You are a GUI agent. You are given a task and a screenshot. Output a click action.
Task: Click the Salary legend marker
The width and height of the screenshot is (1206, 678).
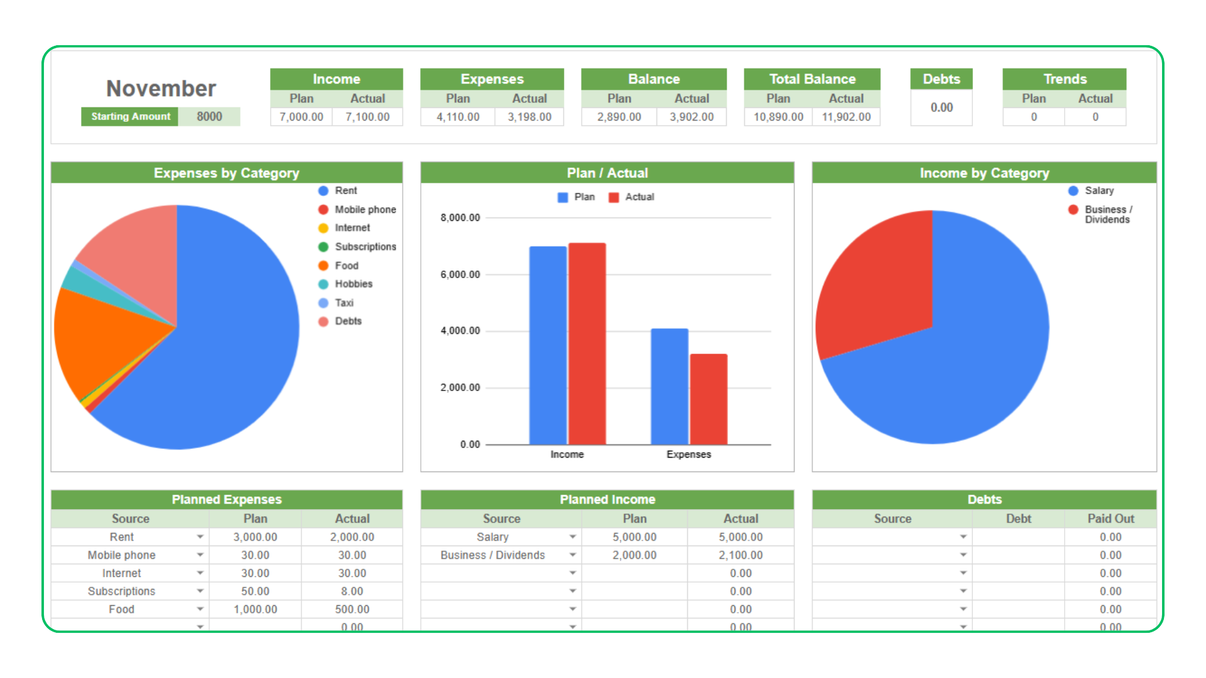pos(1073,191)
